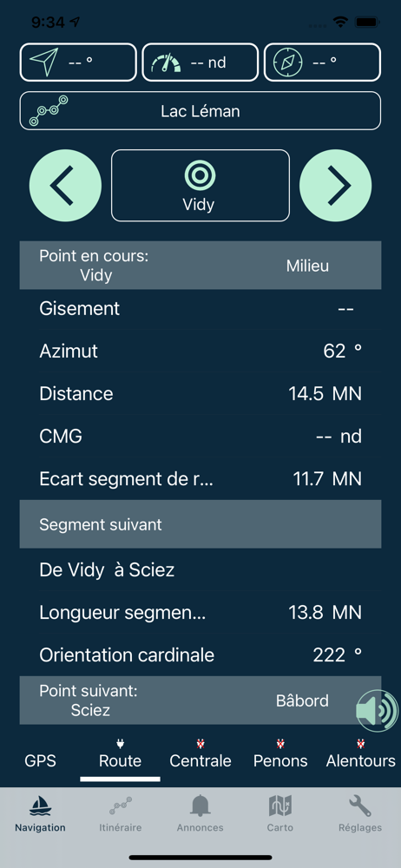The width and height of the screenshot is (401, 868).
Task: Tap the Point en cours Vidy header
Action: tap(200, 265)
